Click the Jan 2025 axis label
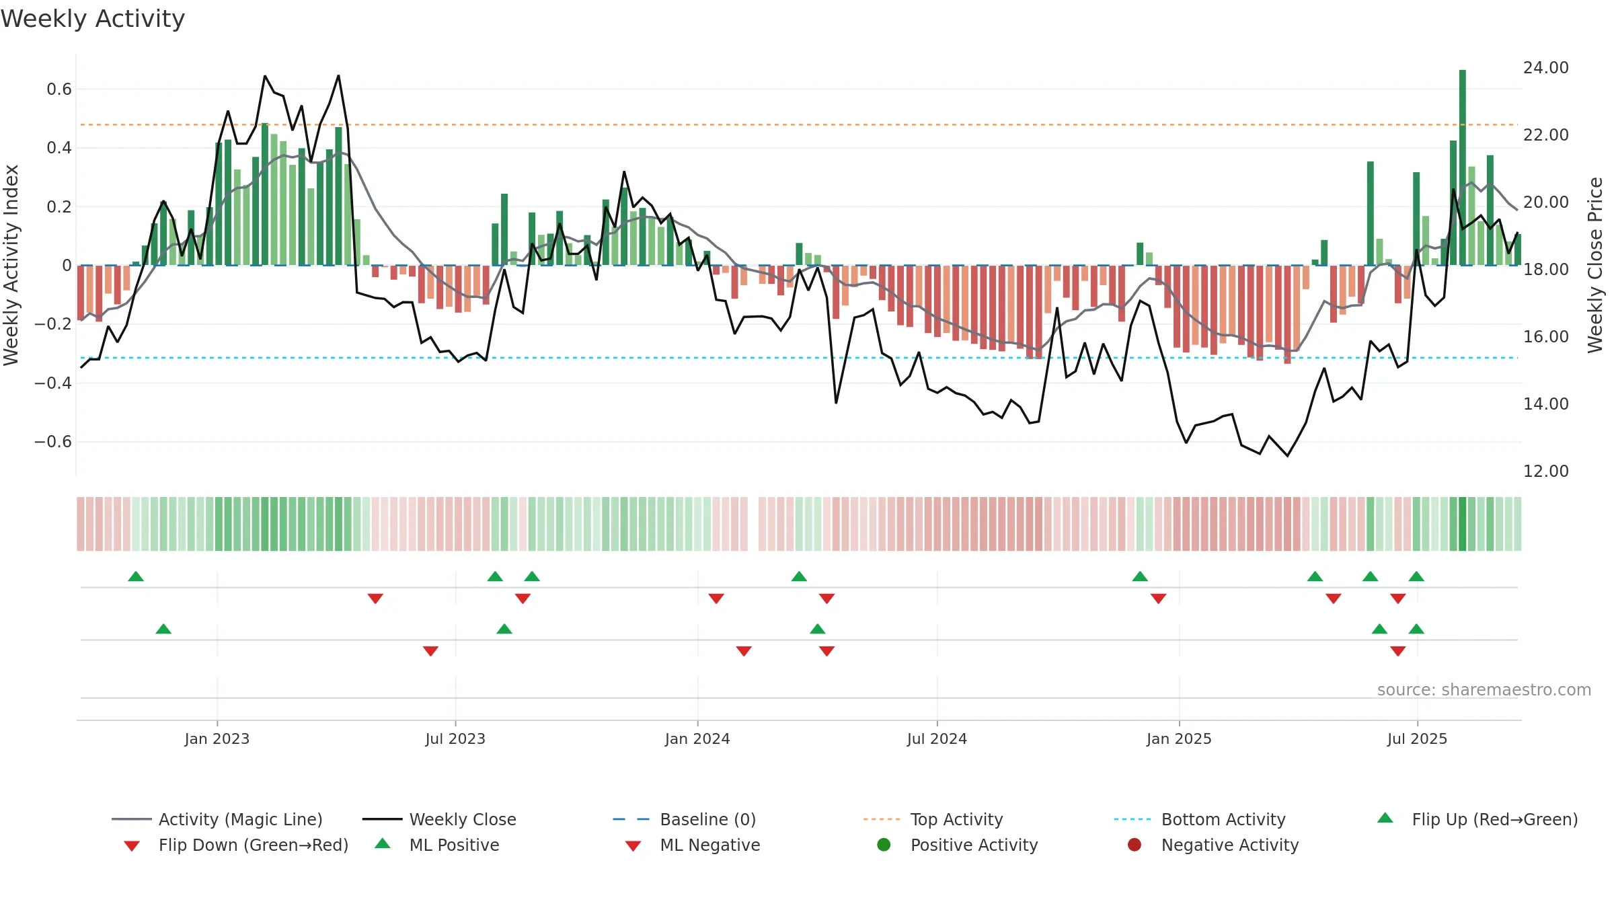 1179,739
